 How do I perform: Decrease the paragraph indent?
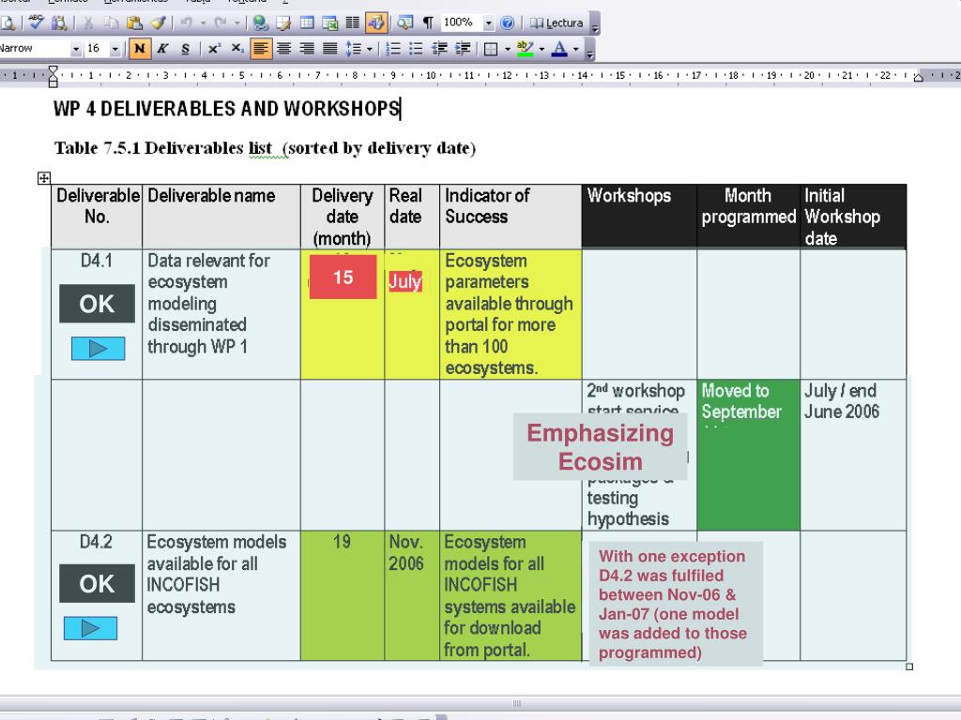click(x=439, y=49)
